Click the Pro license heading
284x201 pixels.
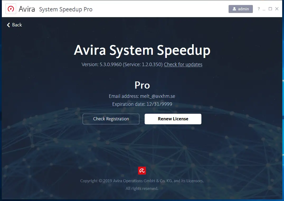tap(142, 85)
